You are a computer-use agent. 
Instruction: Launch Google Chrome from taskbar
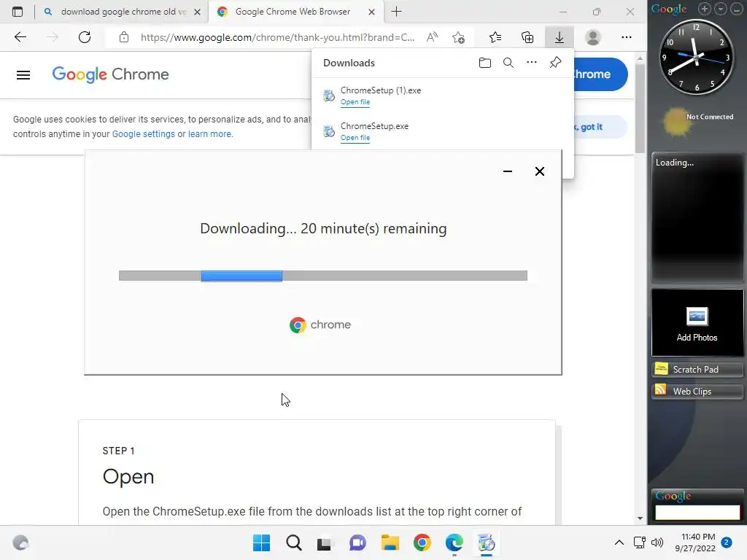[x=422, y=542]
